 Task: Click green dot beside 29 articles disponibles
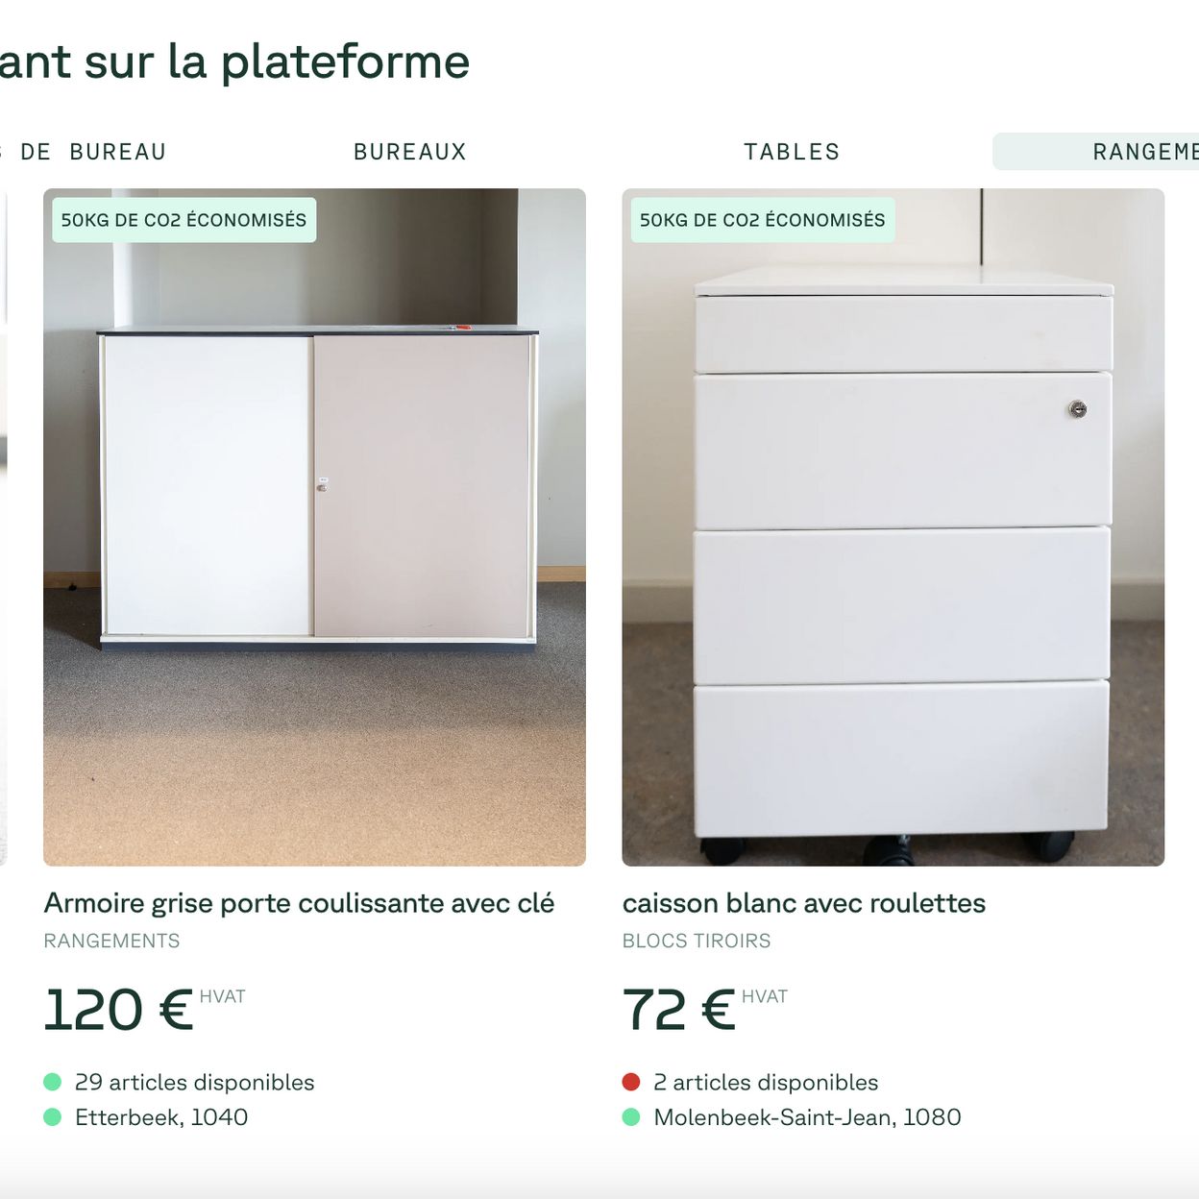(53, 1082)
